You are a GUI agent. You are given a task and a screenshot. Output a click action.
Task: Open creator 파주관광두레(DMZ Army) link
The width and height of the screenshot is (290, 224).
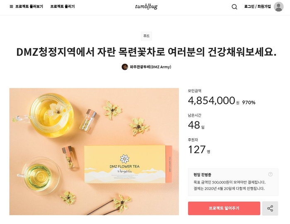click(150, 67)
